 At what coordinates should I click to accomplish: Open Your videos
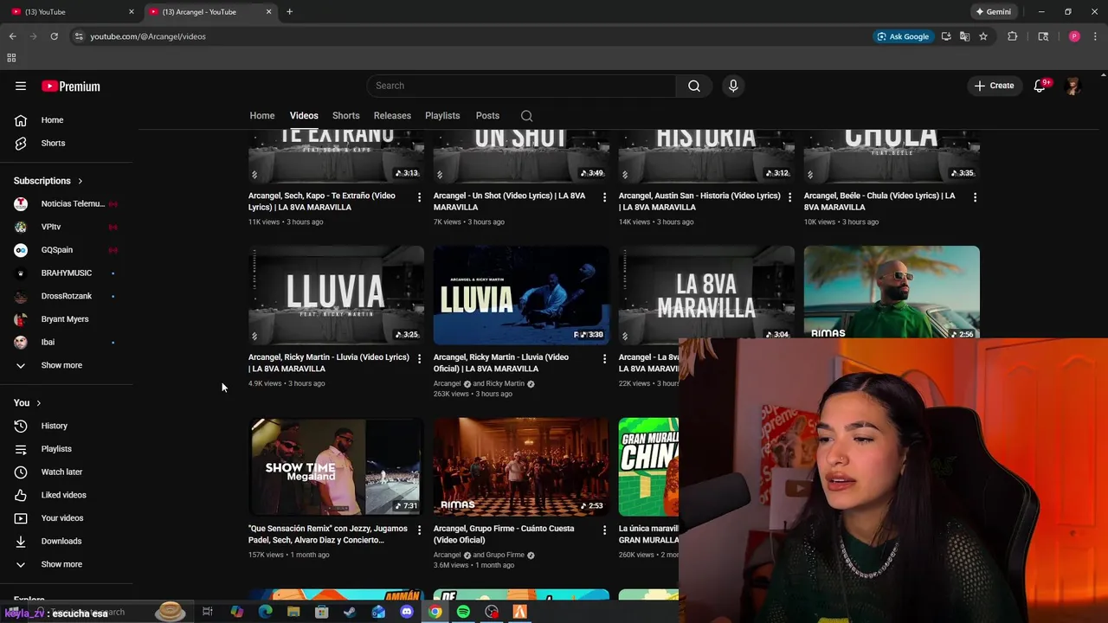tap(62, 518)
